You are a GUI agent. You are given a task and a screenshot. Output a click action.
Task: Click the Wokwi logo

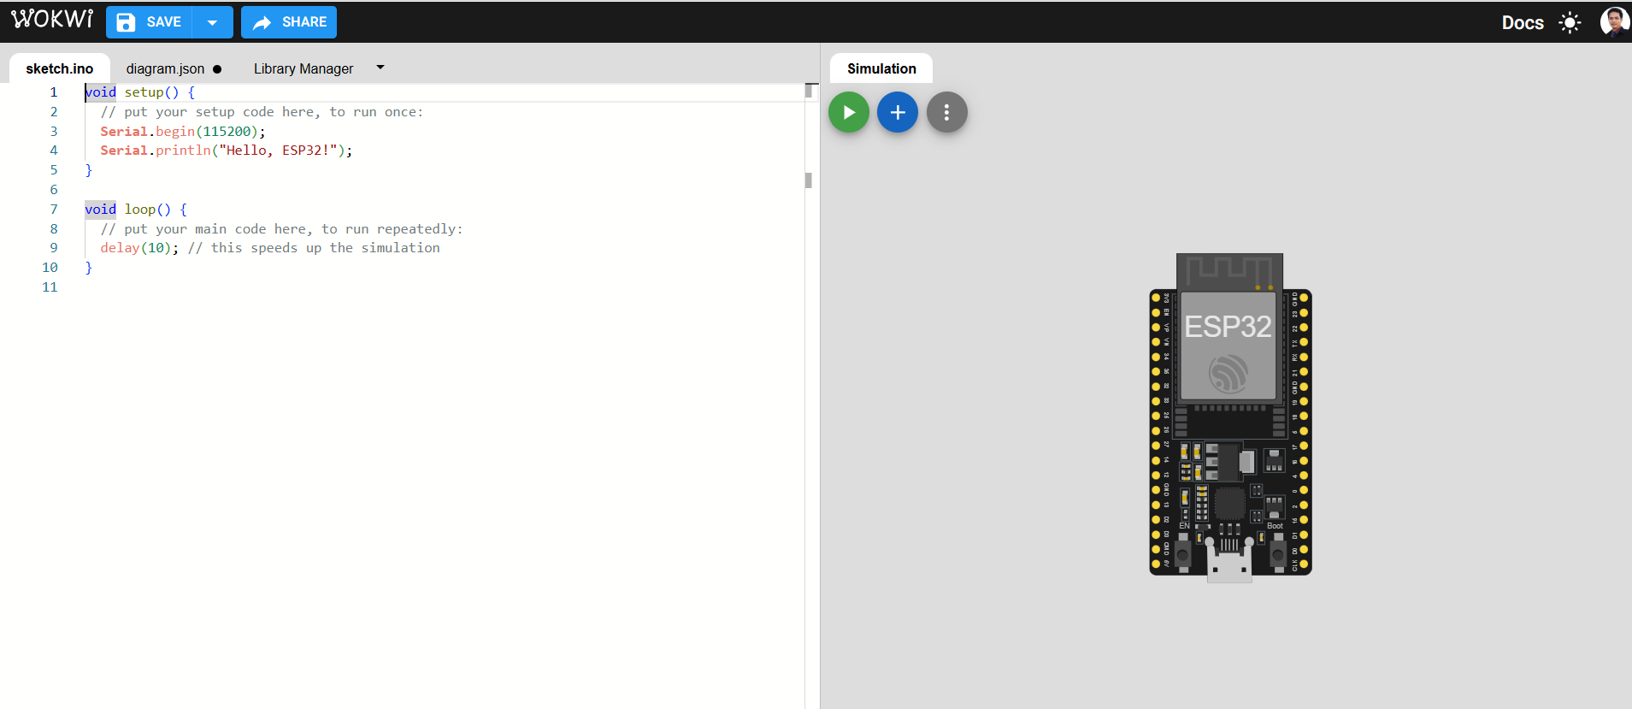(x=52, y=20)
